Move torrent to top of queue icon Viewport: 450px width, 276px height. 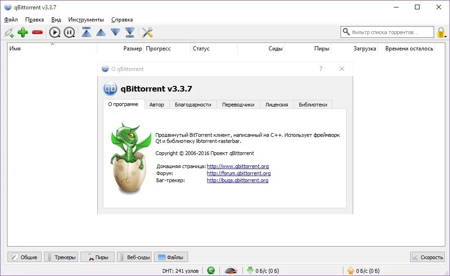click(x=87, y=32)
